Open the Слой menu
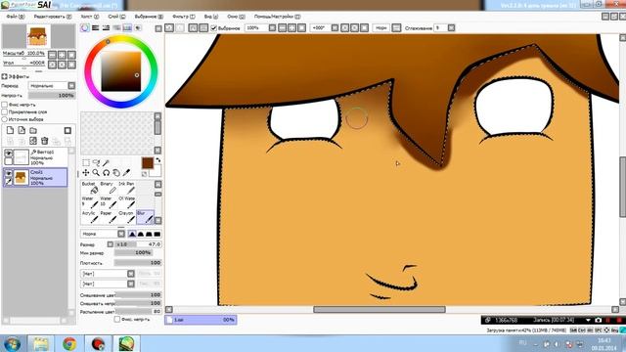The height and width of the screenshot is (352, 626). tap(116, 17)
